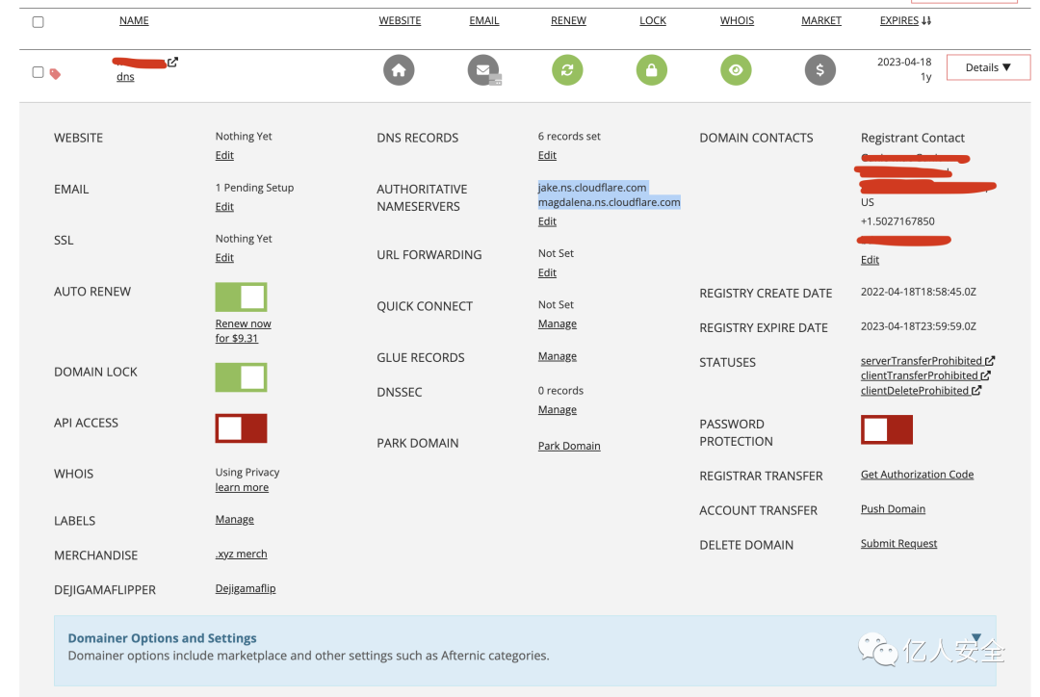Manage domain Labels
The image size is (1040, 697).
(234, 519)
